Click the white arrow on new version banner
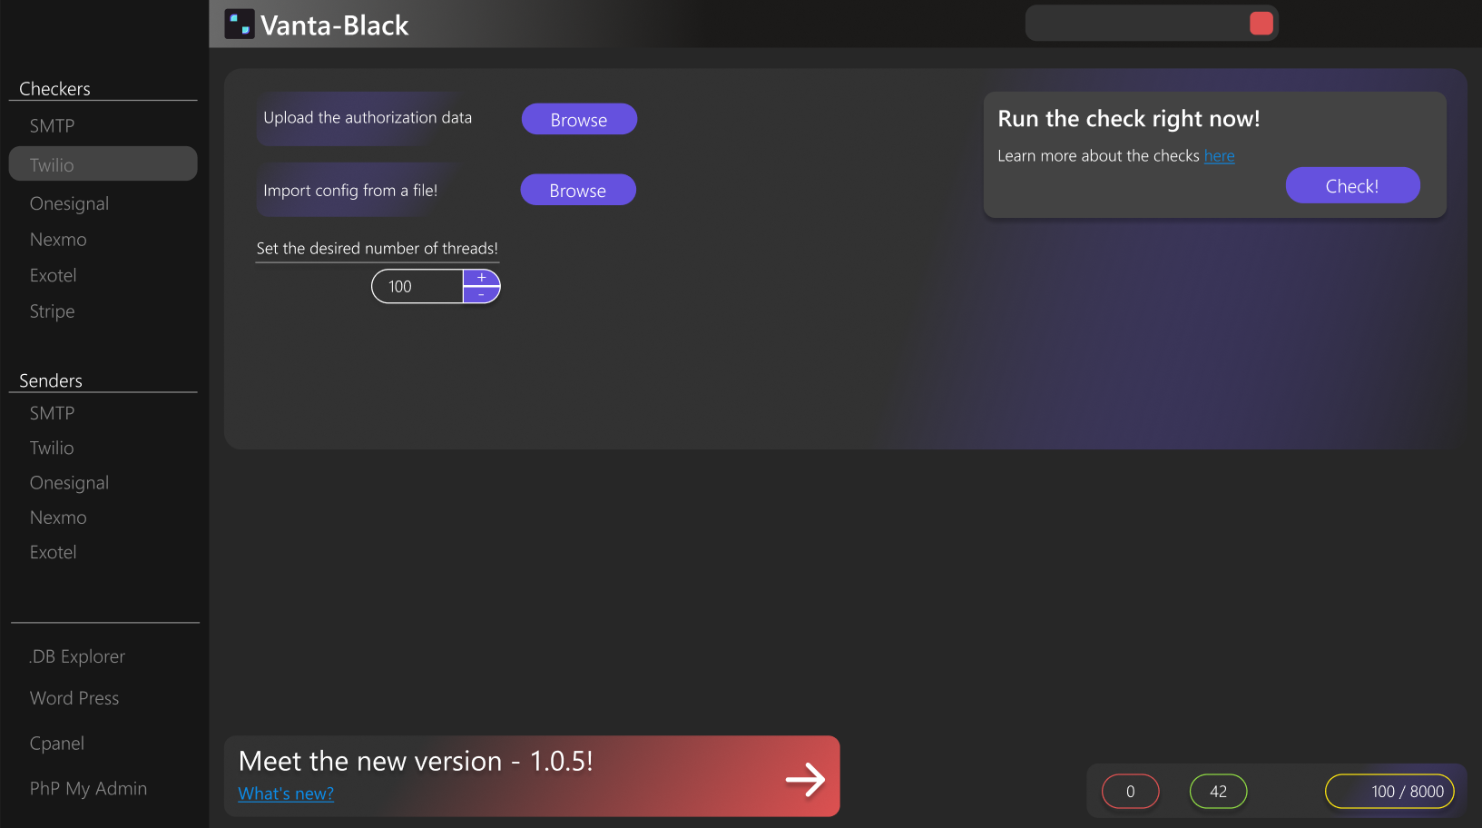This screenshot has width=1482, height=828. click(805, 779)
